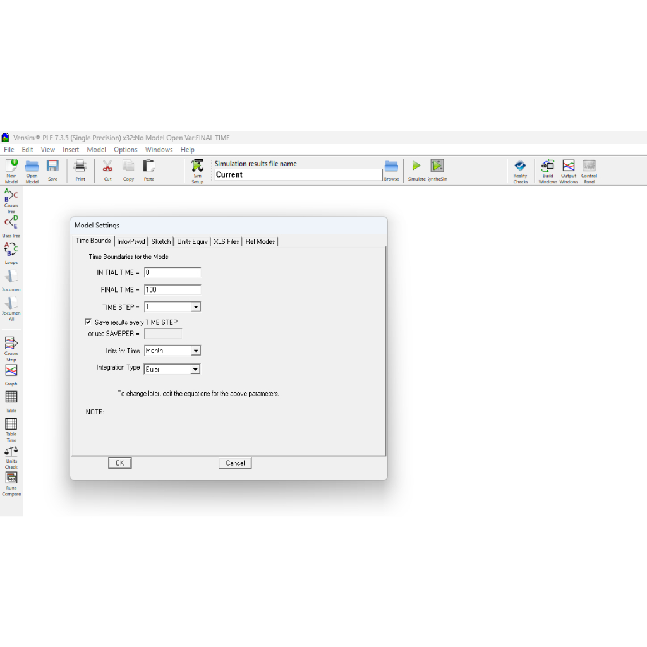This screenshot has width=647, height=647.
Task: Switch to the Units Equiv tab
Action: point(192,241)
